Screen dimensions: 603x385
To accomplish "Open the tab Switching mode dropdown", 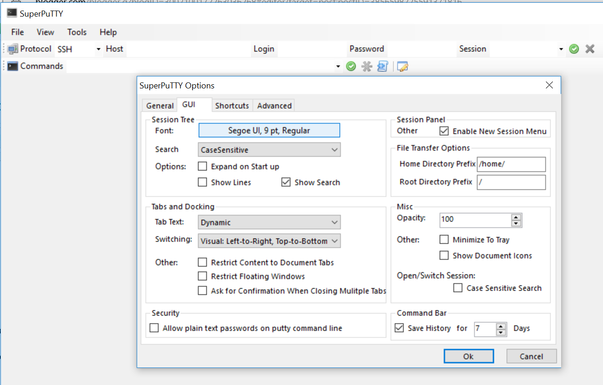I will tap(269, 240).
